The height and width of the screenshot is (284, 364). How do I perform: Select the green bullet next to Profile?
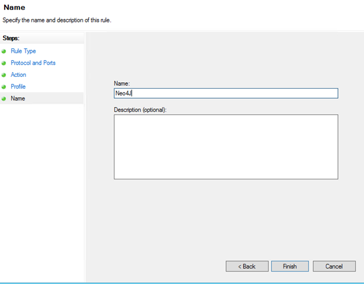[x=4, y=87]
